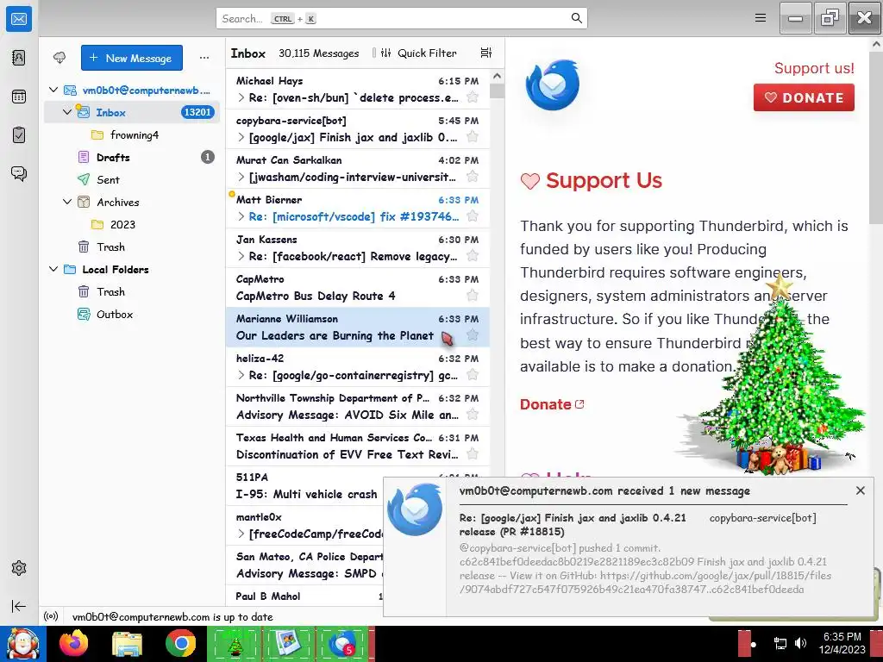The height and width of the screenshot is (662, 883).
Task: Open the Texas Health and Human Services message
Action: pyautogui.click(x=358, y=446)
